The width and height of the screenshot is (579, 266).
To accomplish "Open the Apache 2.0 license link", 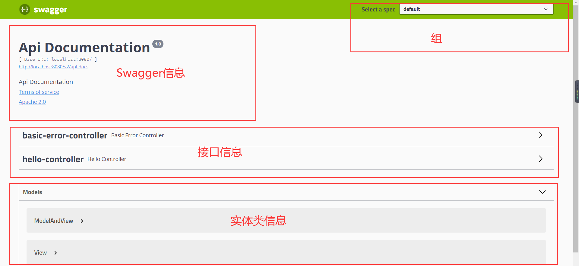I will pos(32,102).
